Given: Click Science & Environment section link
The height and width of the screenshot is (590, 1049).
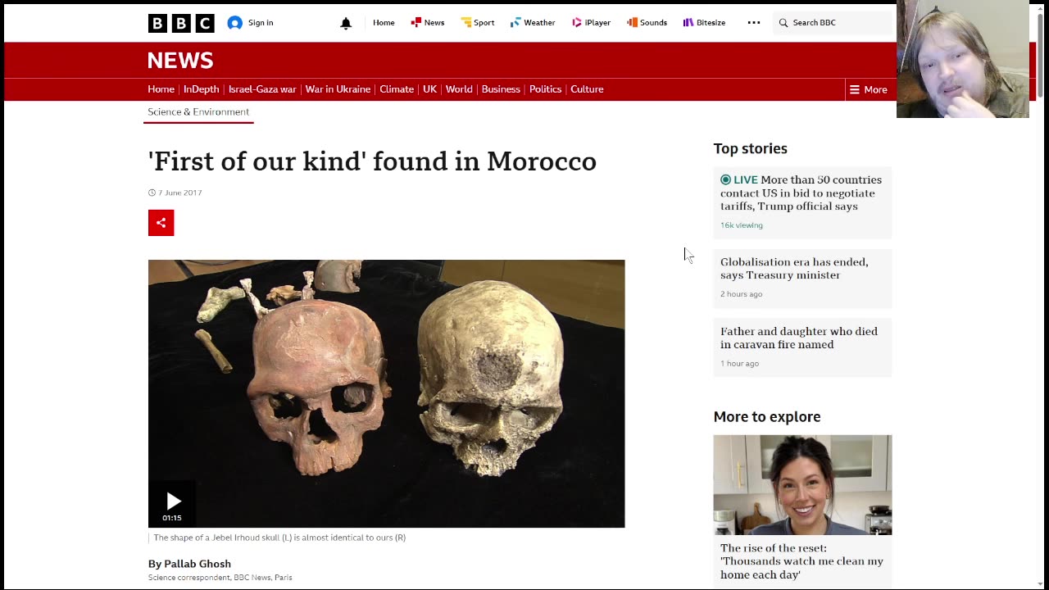Looking at the screenshot, I should point(198,112).
